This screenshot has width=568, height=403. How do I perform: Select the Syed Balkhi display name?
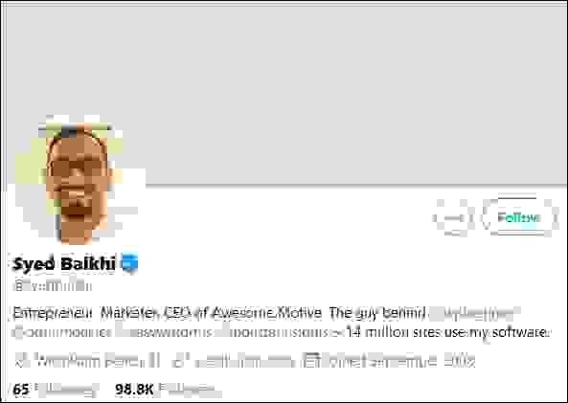coord(64,263)
